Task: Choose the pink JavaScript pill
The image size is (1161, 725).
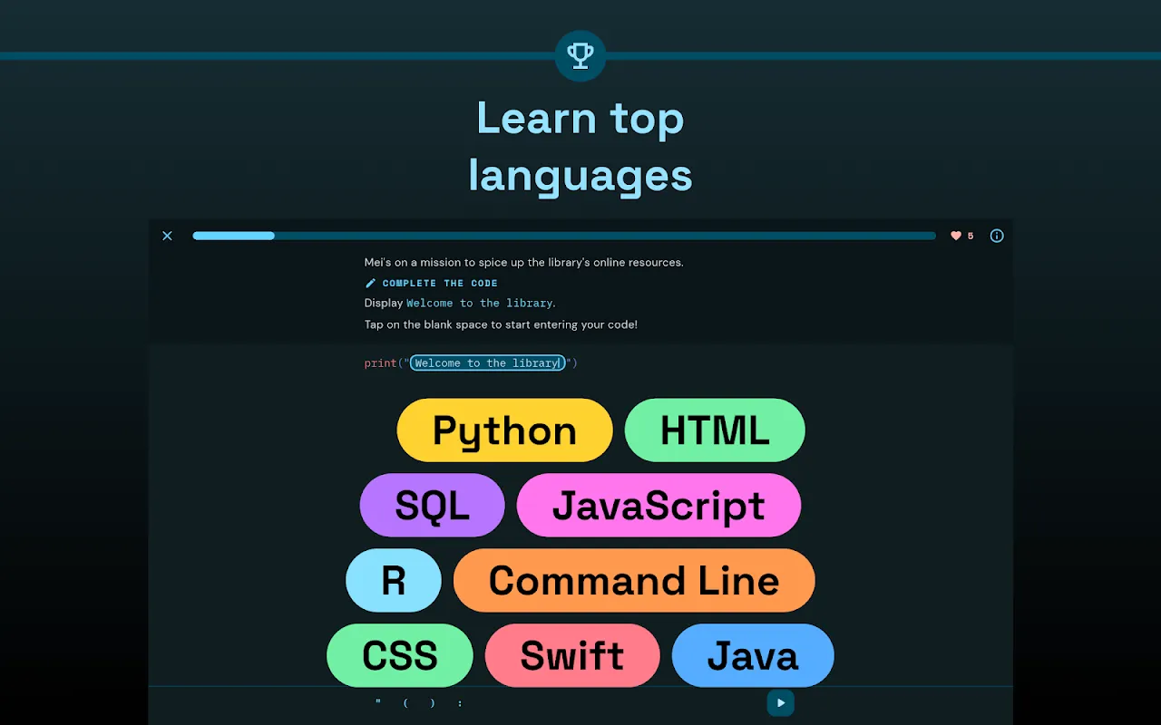Action: coord(659,506)
